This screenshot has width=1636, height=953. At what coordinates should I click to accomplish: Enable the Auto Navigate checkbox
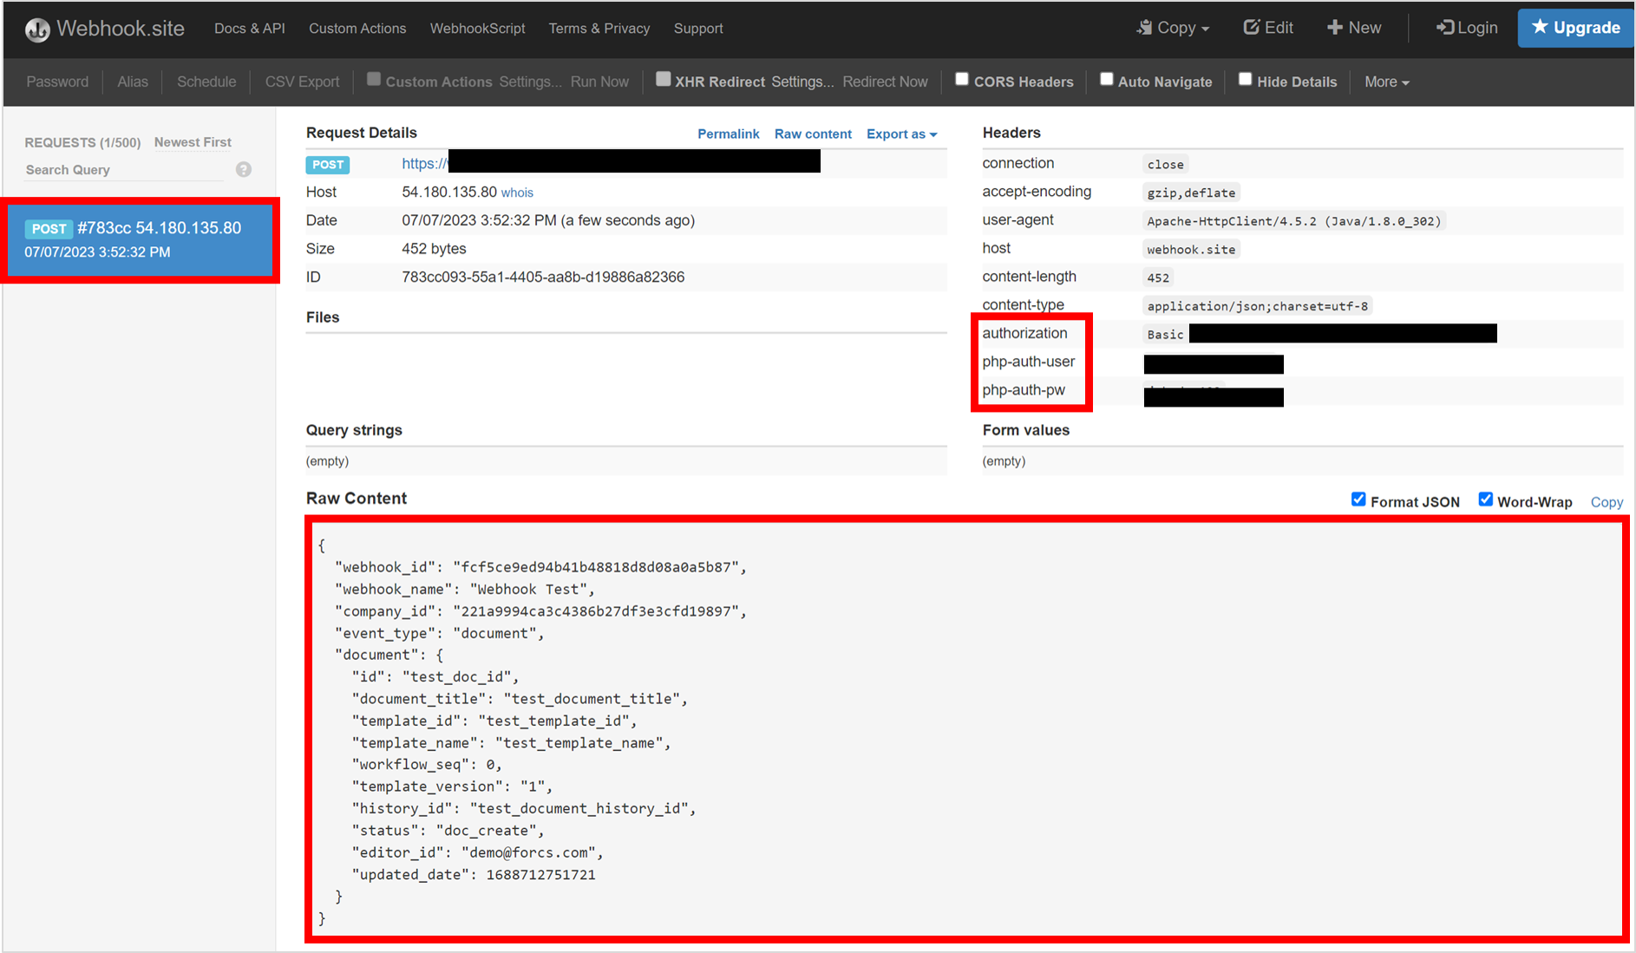click(1106, 80)
